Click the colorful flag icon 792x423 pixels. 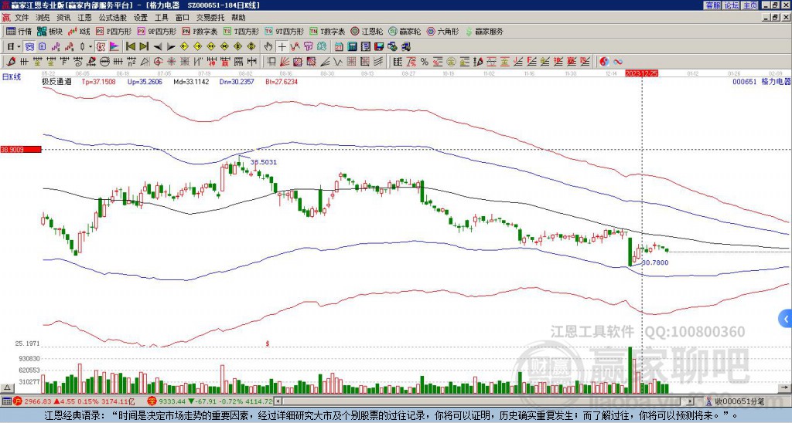(x=114, y=46)
